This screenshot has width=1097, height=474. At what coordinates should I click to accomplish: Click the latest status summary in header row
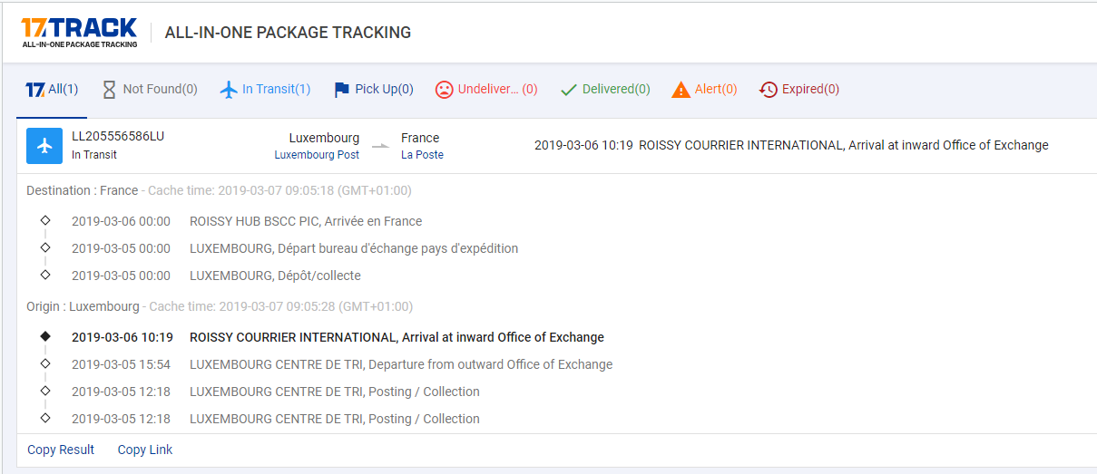(790, 145)
